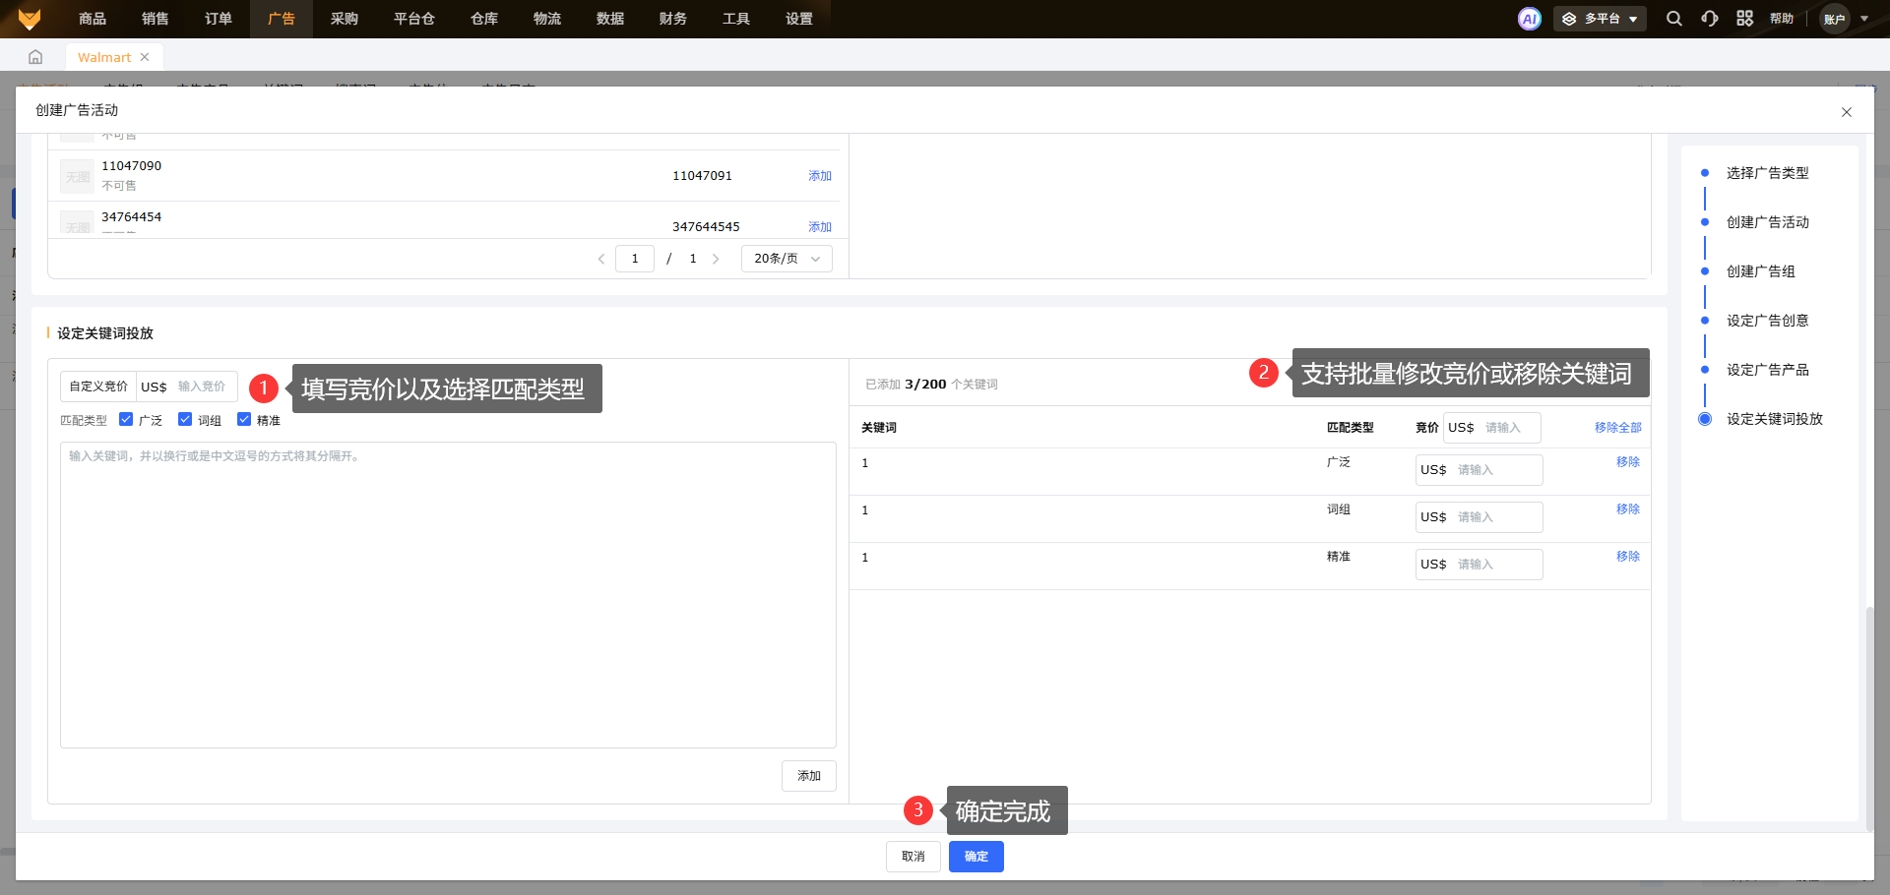Click the search magnifier icon in the header

1673,19
